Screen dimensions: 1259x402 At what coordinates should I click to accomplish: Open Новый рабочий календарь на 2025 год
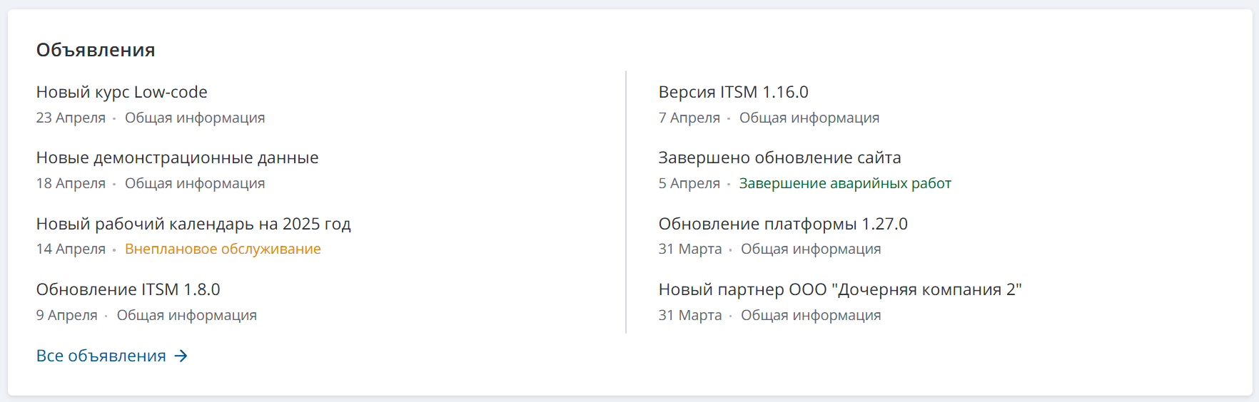click(193, 224)
